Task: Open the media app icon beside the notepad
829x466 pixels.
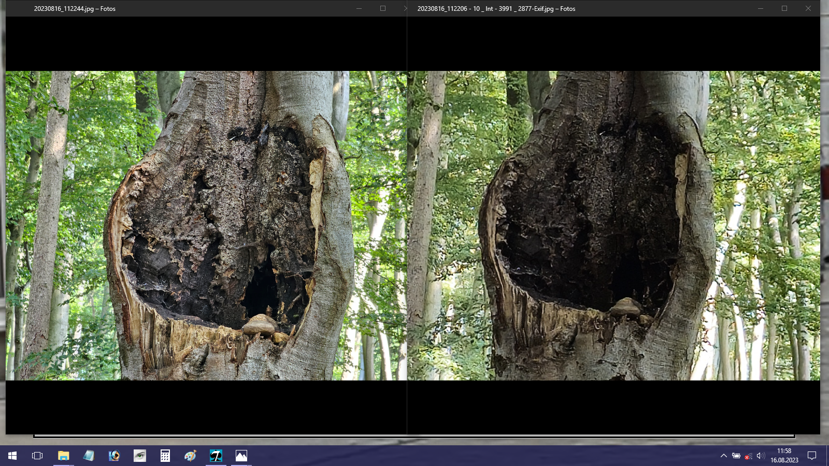Action: [x=114, y=456]
